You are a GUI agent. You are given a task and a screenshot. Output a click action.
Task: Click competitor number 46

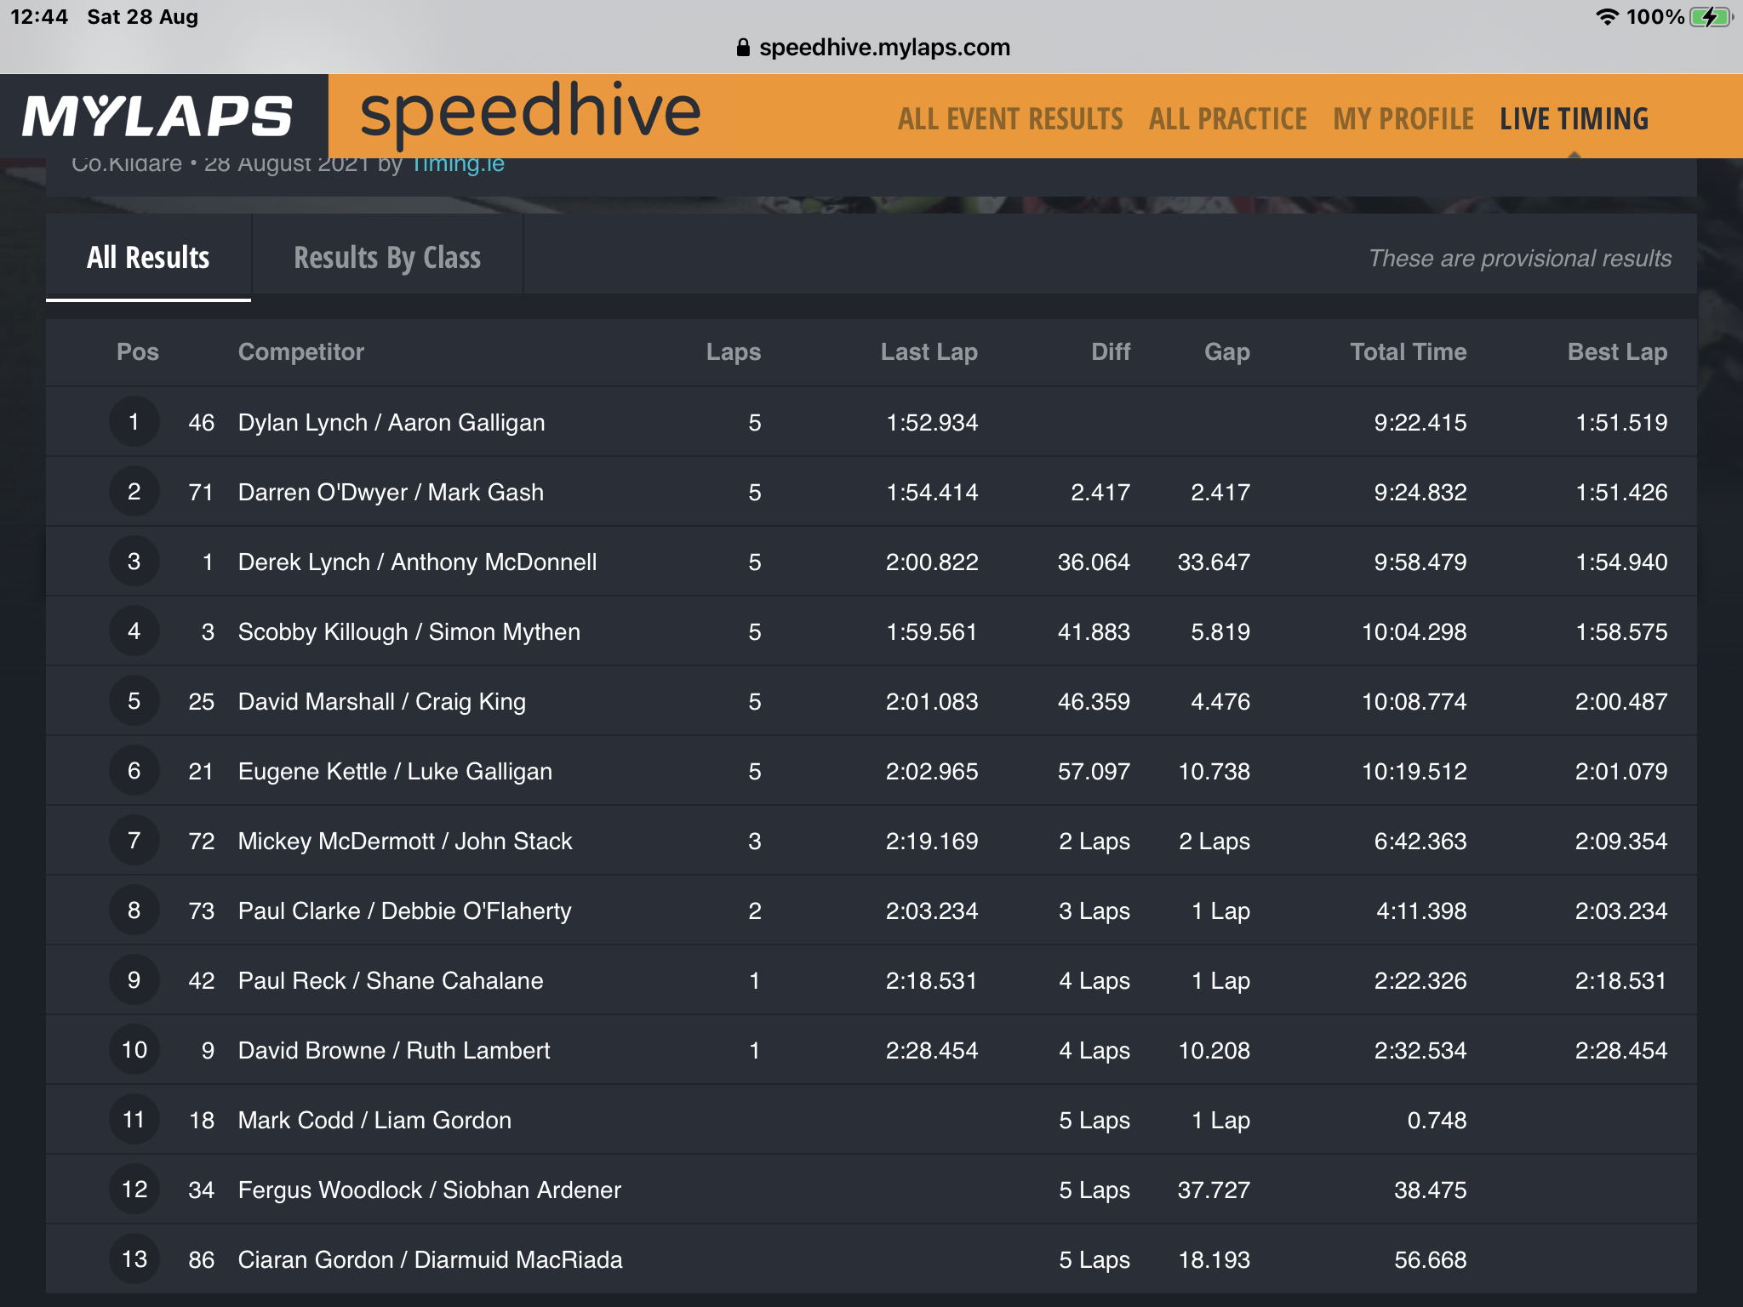(202, 423)
